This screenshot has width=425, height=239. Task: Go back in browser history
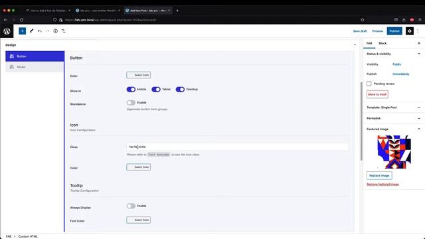tap(5, 20)
